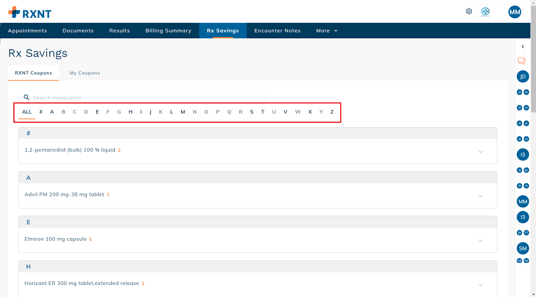Screen dimensions: 536x297
Task: Click the small JD avatar beside small I3
Action: point(526,170)
